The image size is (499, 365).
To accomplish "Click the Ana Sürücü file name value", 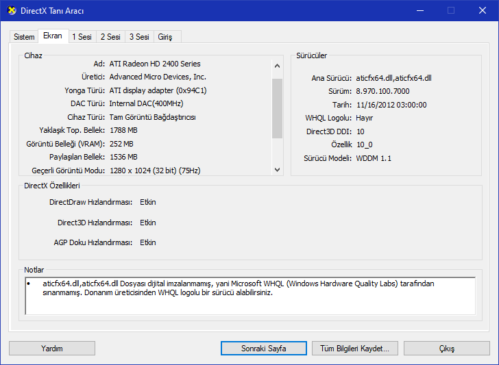I will click(x=393, y=78).
